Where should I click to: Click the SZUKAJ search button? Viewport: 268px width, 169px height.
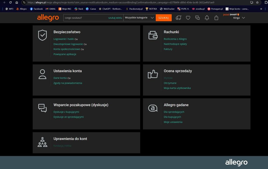pos(164,18)
